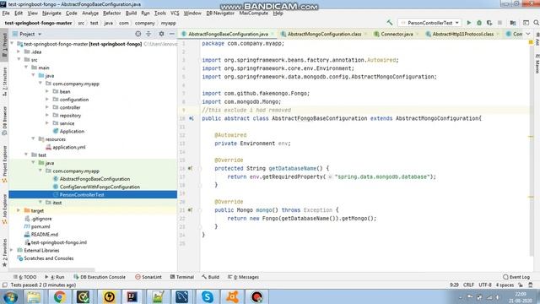The height and width of the screenshot is (304, 540).
Task: Click the Search Everywhere magnifier icon
Action: 537,23
